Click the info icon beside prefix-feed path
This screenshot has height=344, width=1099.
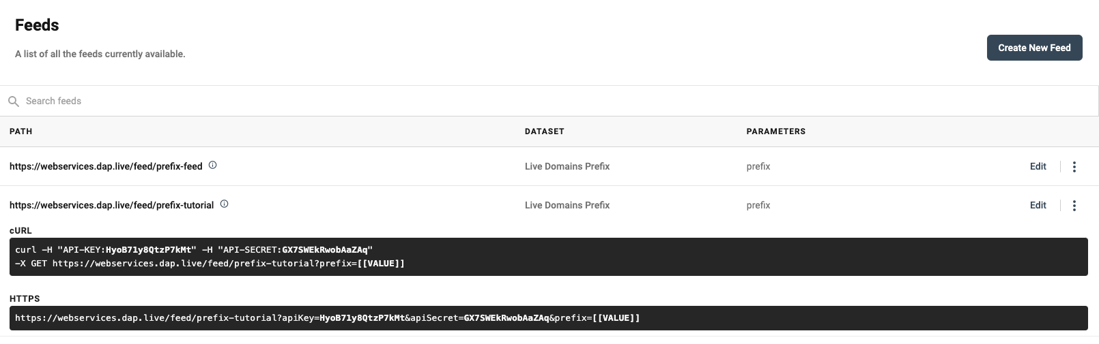pos(212,166)
